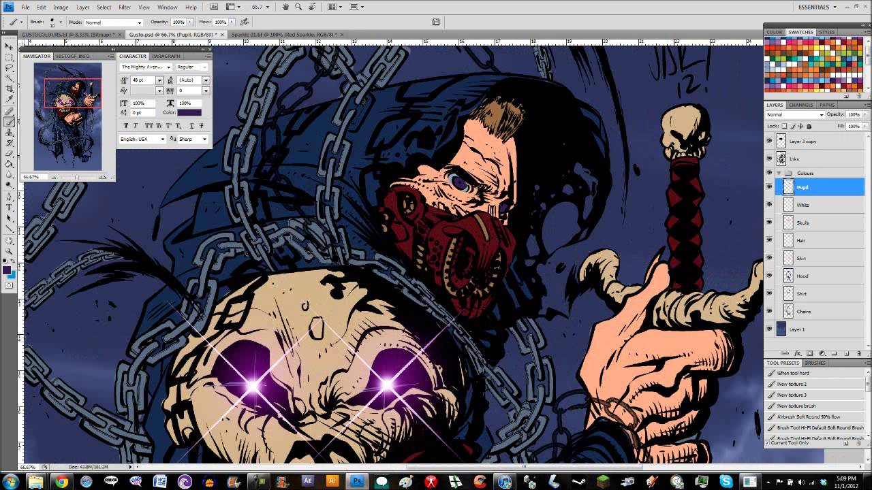Open the font size dropdown arrow
The image size is (872, 490).
(159, 80)
